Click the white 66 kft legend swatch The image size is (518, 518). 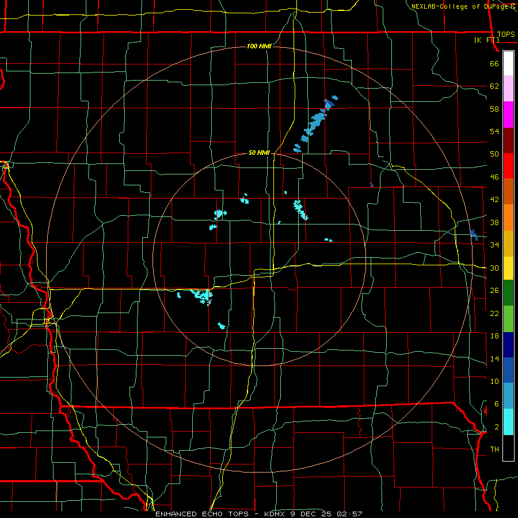pos(508,63)
